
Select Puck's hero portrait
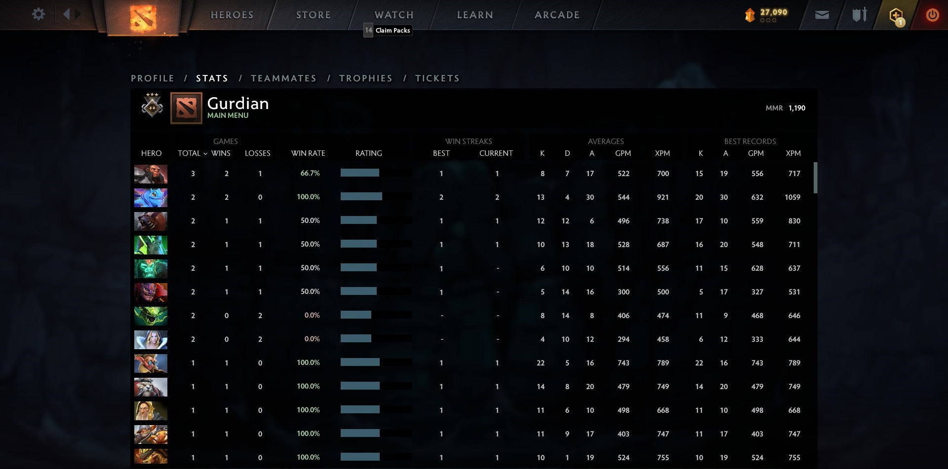151,197
